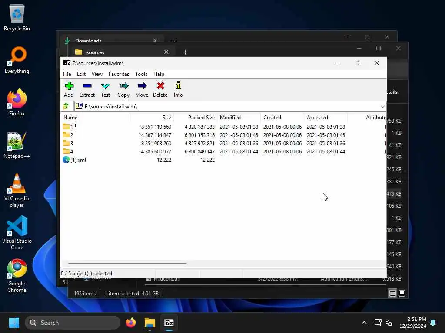The width and height of the screenshot is (445, 333).
Task: Open Everything desktop shortcut
Action: pos(17,60)
